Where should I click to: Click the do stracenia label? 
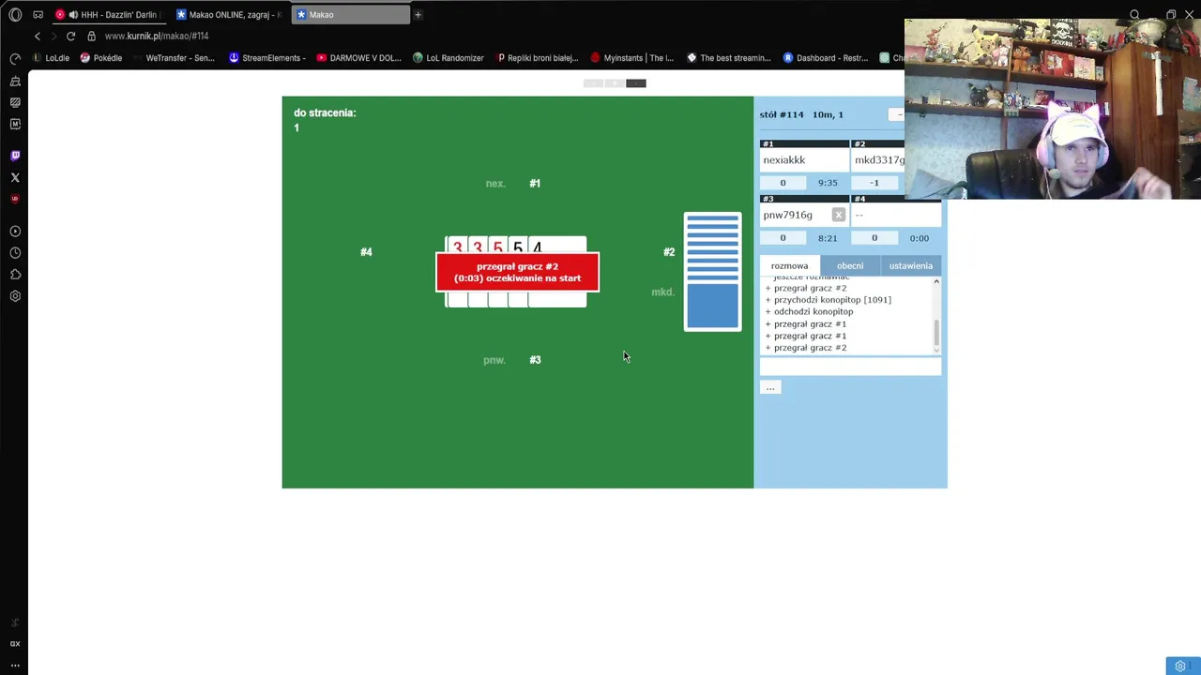point(325,112)
